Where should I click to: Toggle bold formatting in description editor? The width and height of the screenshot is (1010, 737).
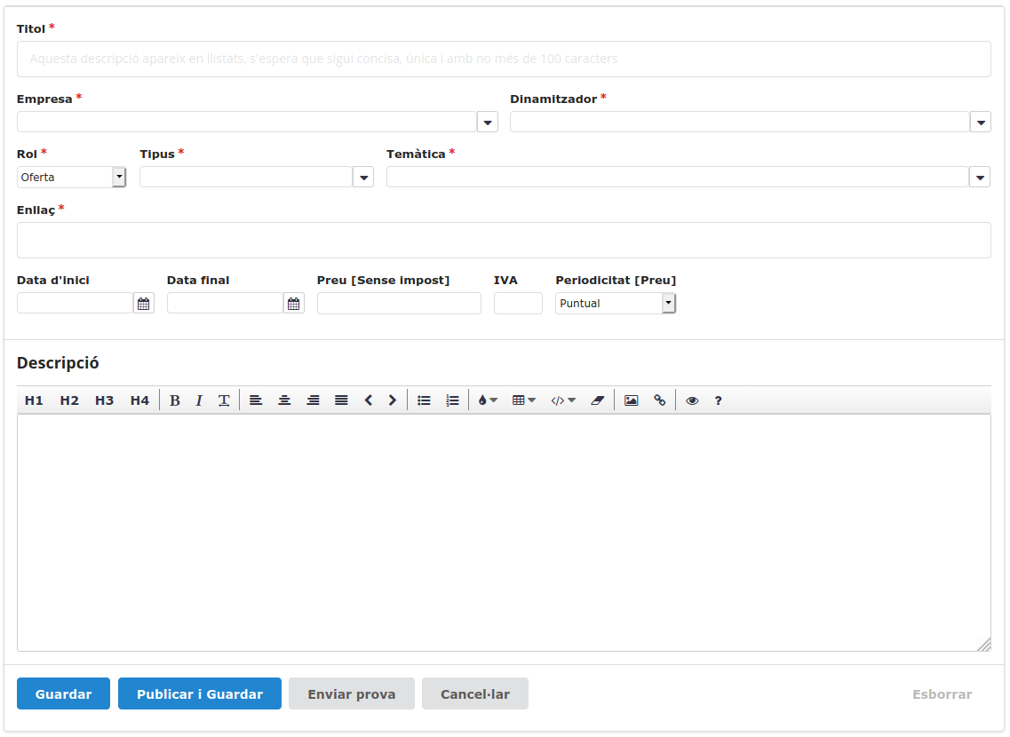tap(174, 400)
